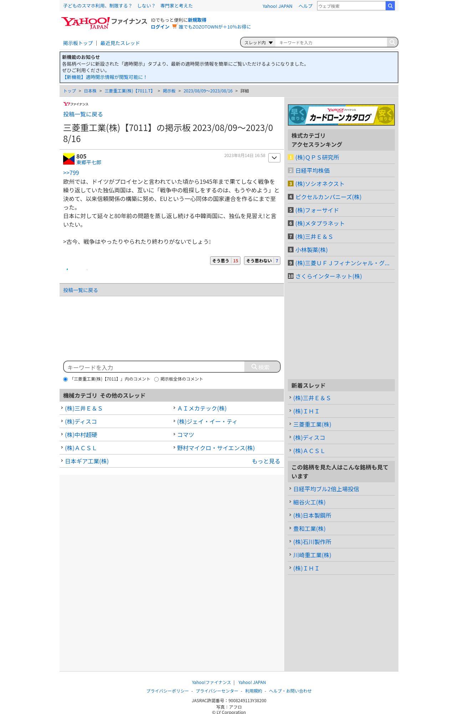The width and height of the screenshot is (458, 714).
Task: Open 細谷火工(株) link
Action: pos(309,502)
